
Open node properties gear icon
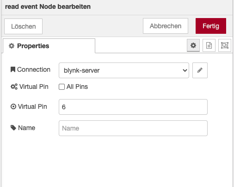point(193,45)
